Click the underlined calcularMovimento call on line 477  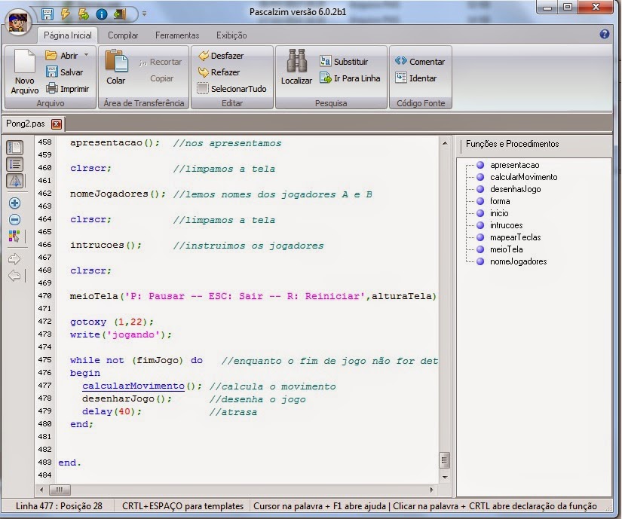(133, 386)
